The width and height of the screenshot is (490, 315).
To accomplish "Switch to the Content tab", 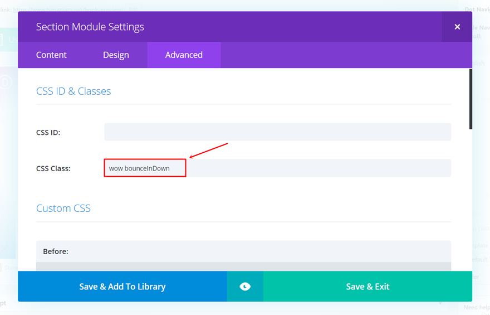I will pos(51,55).
